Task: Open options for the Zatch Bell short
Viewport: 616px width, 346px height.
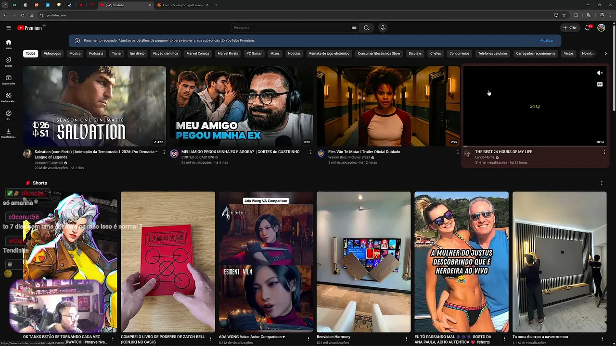Action: (210, 339)
